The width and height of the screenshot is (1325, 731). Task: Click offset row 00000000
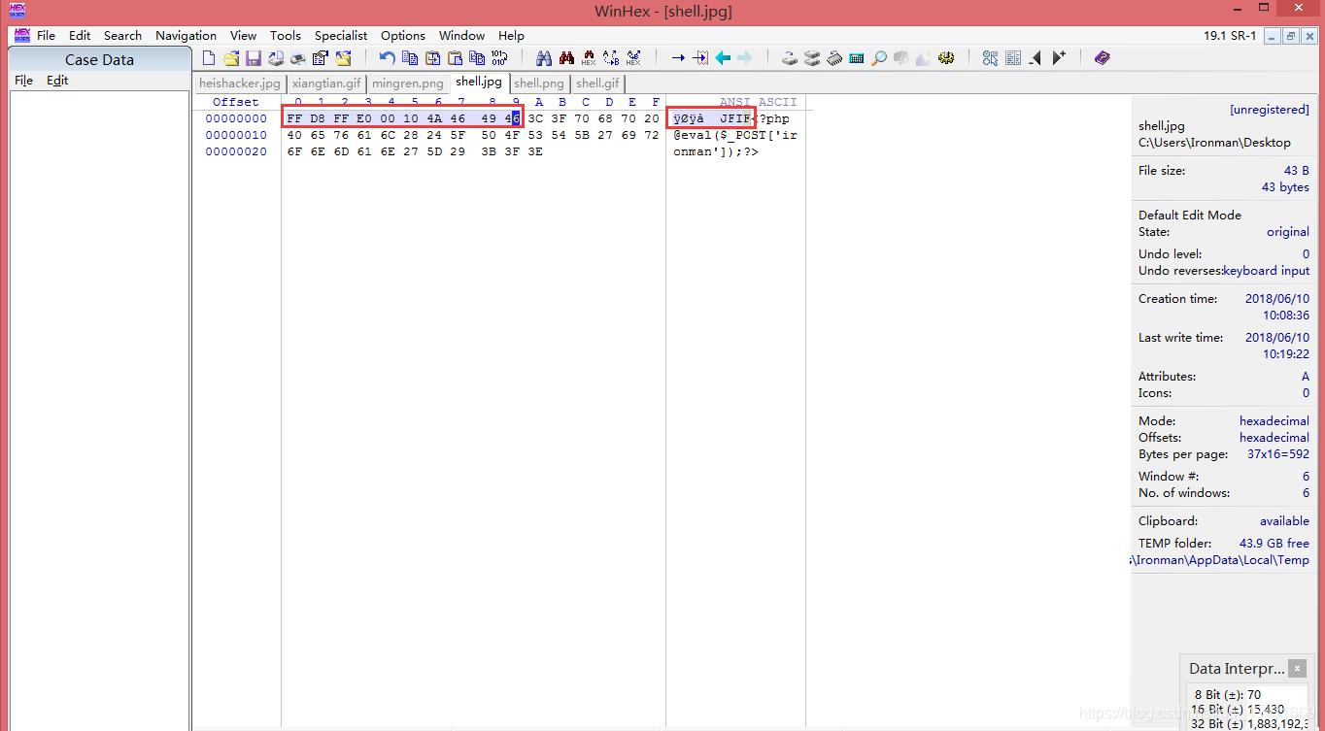click(236, 118)
